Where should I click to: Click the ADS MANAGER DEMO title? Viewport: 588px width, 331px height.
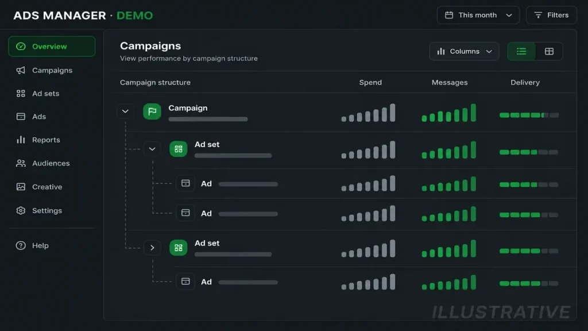83,16
